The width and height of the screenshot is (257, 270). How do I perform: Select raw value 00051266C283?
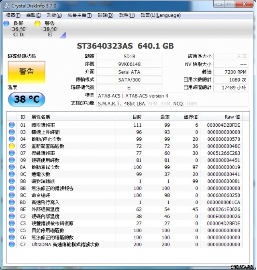(x=224, y=153)
